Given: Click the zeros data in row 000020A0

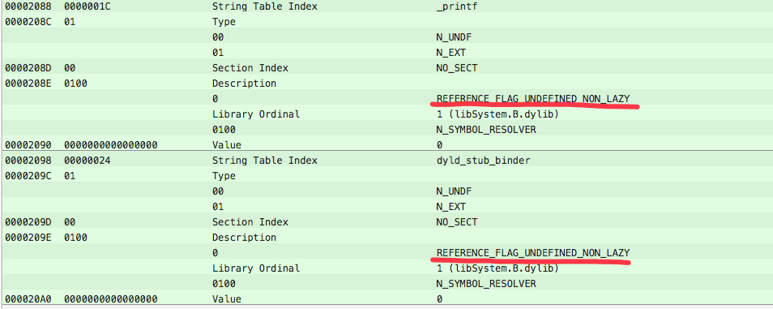Looking at the screenshot, I should (x=111, y=299).
